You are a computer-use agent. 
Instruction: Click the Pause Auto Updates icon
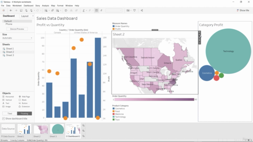[x=31, y=11]
